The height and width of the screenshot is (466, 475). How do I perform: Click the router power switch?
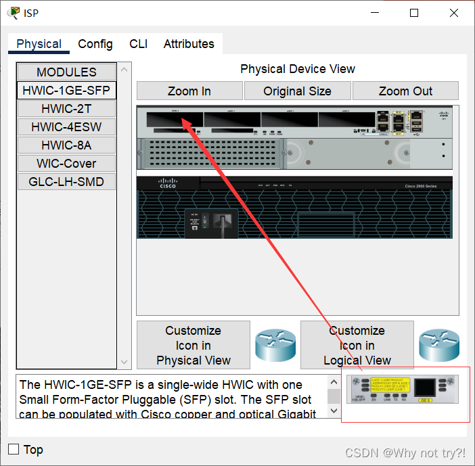tap(205, 220)
